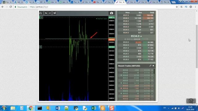The height and width of the screenshot is (111, 198).
Task: Click the 8587.5 price axis label
Action: 111,18
